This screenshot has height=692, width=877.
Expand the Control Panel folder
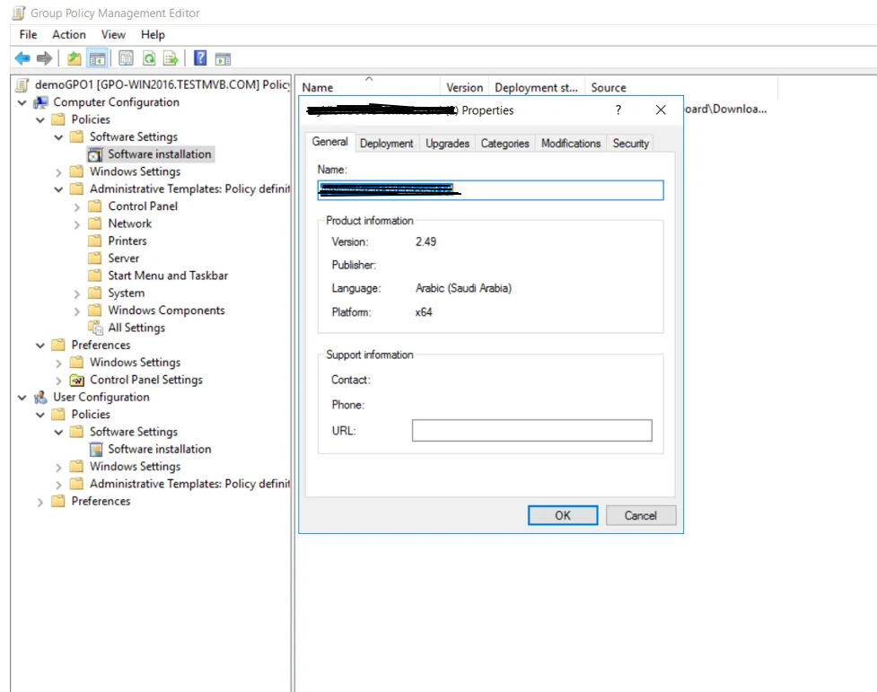[x=77, y=206]
